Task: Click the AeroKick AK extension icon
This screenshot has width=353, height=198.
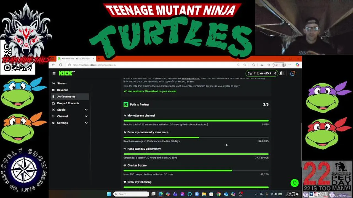Action: 282,73
